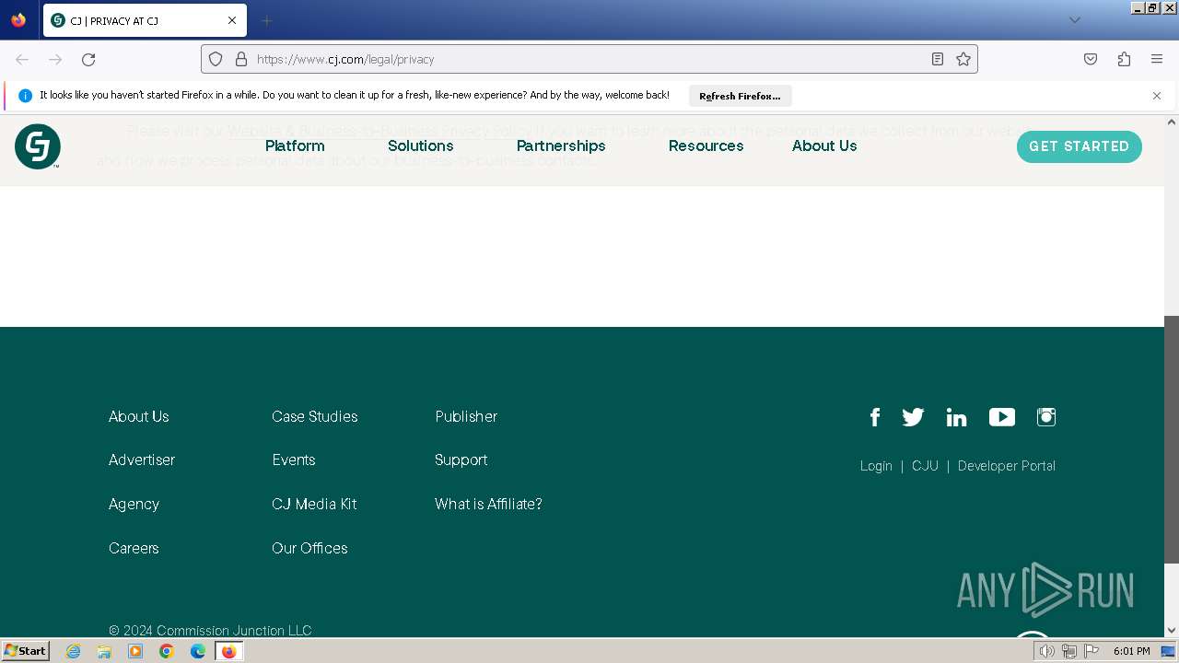Viewport: 1179px width, 663px height.
Task: Open a new tab with plus
Action: [x=267, y=20]
